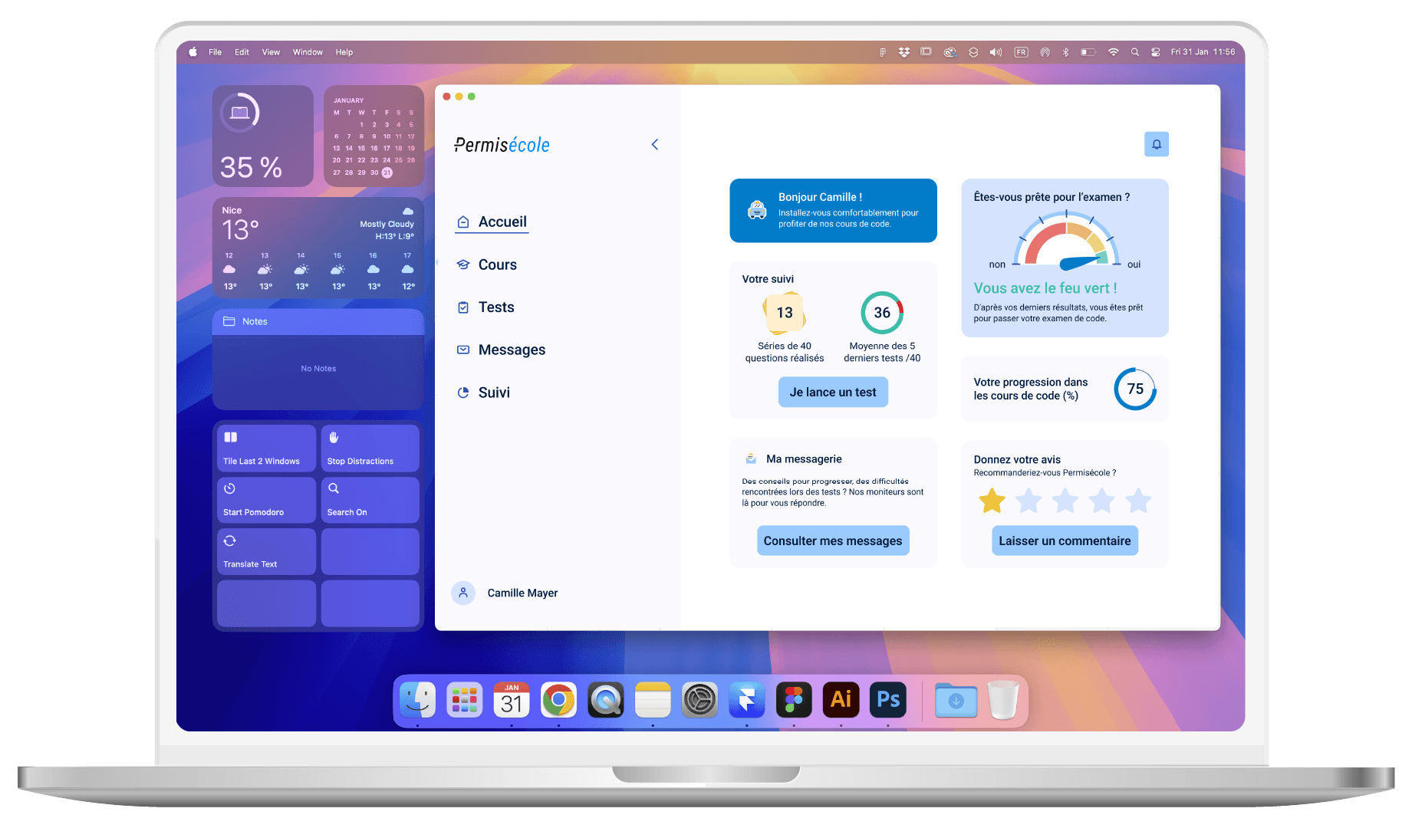The image size is (1412, 828).
Task: Click the Wi-Fi icon in menu bar
Action: 1113,52
